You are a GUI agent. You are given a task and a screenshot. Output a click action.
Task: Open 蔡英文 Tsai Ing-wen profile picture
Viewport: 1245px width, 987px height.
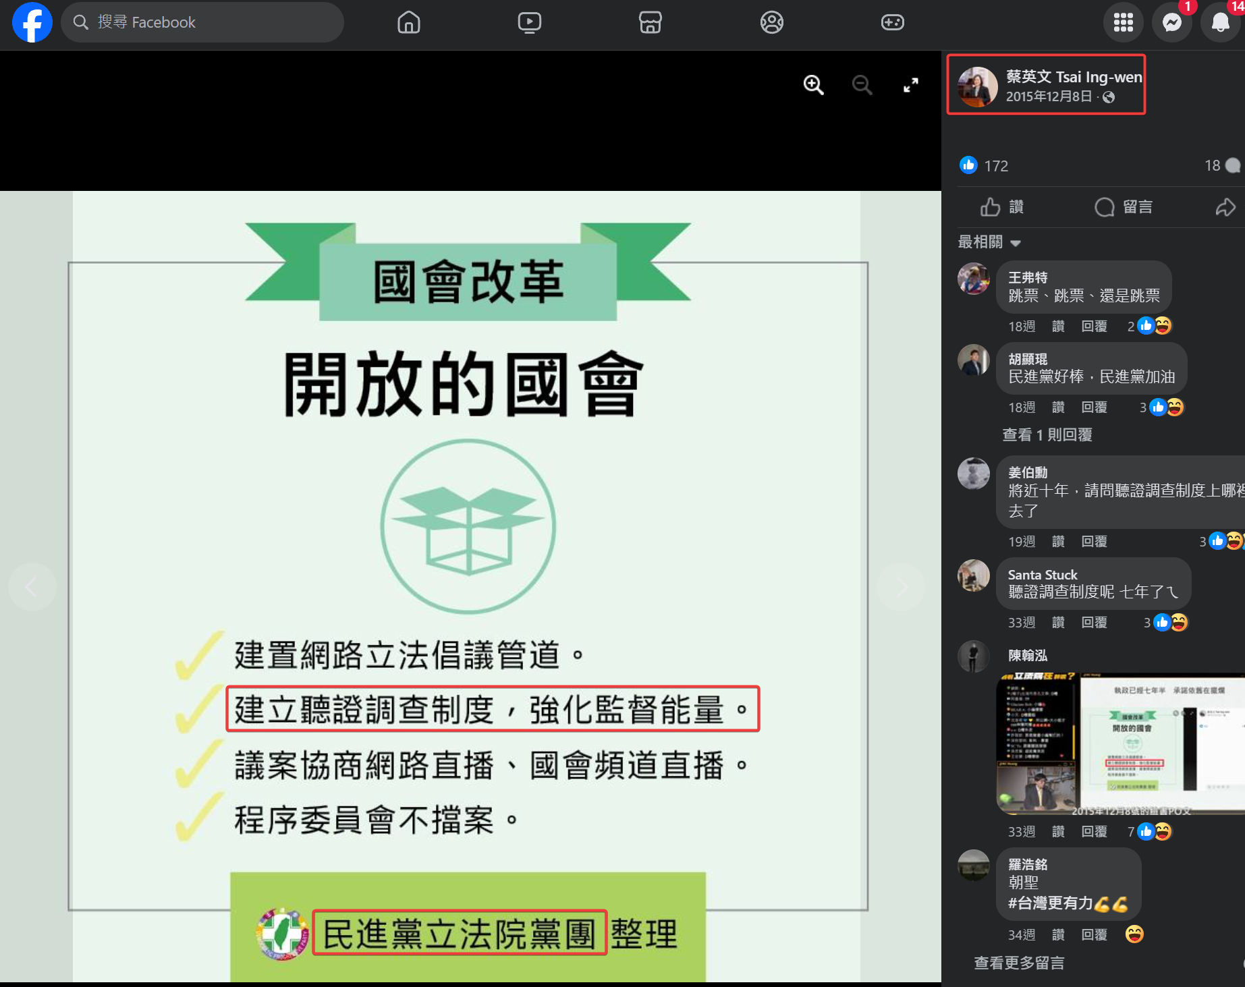[x=978, y=86]
